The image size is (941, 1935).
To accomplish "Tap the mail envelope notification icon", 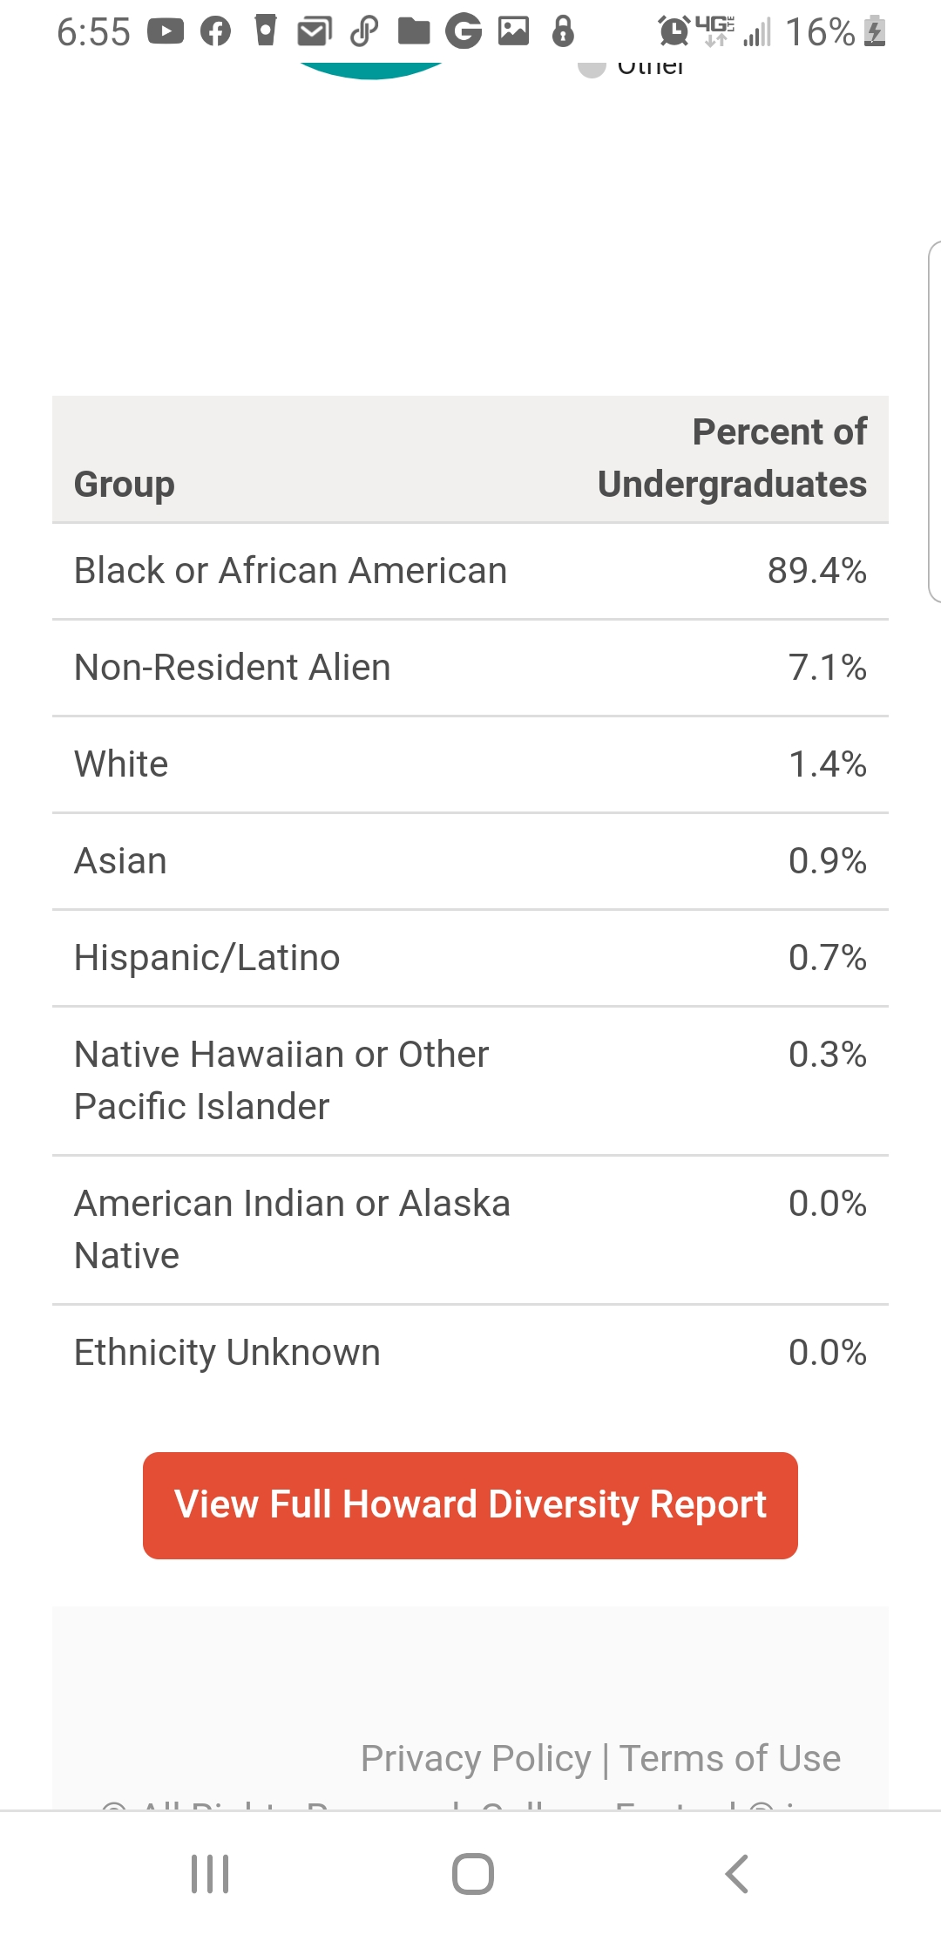I will point(315,32).
